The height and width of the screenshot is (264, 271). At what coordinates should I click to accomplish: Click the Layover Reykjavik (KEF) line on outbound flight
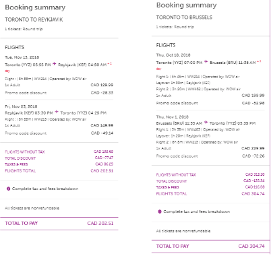(x=183, y=83)
